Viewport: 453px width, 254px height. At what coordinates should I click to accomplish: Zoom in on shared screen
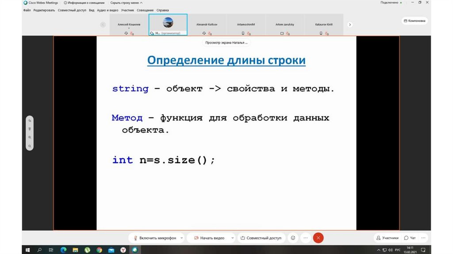(x=30, y=138)
